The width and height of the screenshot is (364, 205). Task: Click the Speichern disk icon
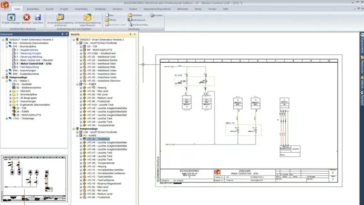pyautogui.click(x=38, y=17)
